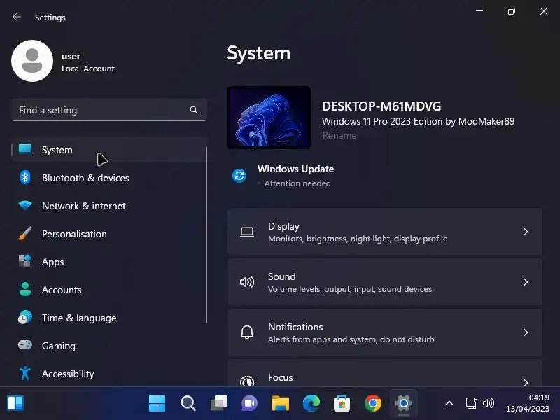Expand the Display settings chevron
The height and width of the screenshot is (420, 560).
pos(526,232)
